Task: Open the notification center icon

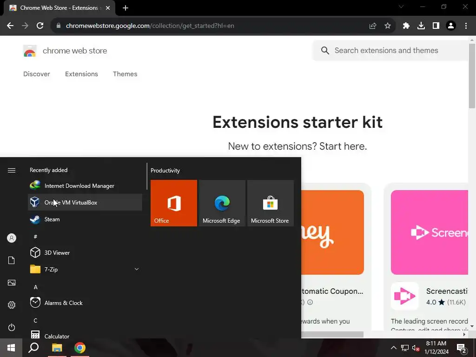Action: tap(462, 348)
